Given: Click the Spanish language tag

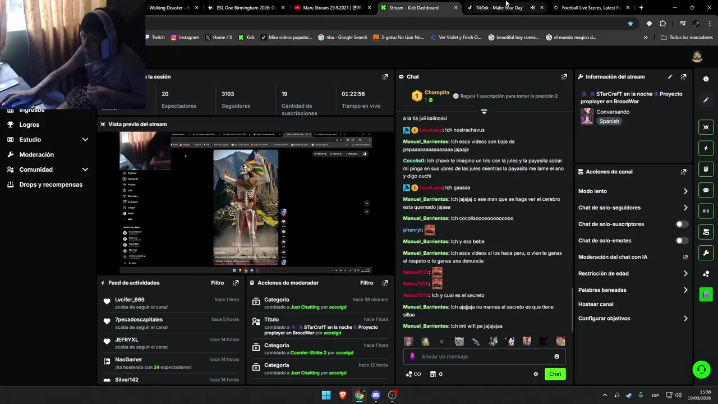Looking at the screenshot, I should click(609, 121).
